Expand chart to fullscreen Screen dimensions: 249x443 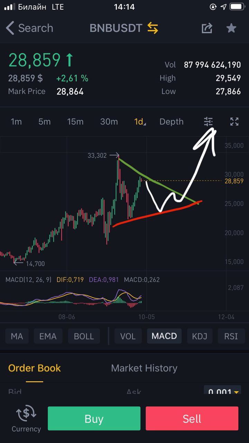(x=234, y=121)
